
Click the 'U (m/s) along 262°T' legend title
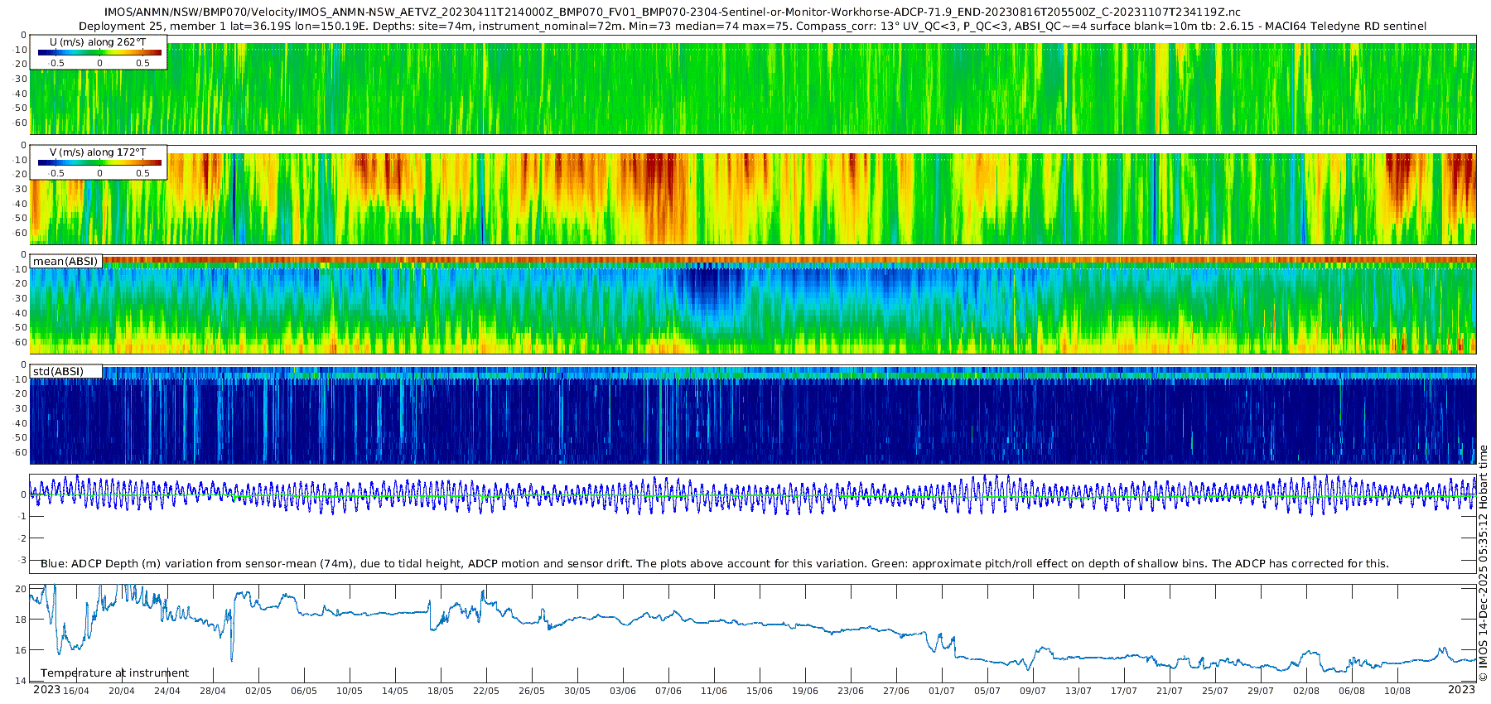(98, 41)
